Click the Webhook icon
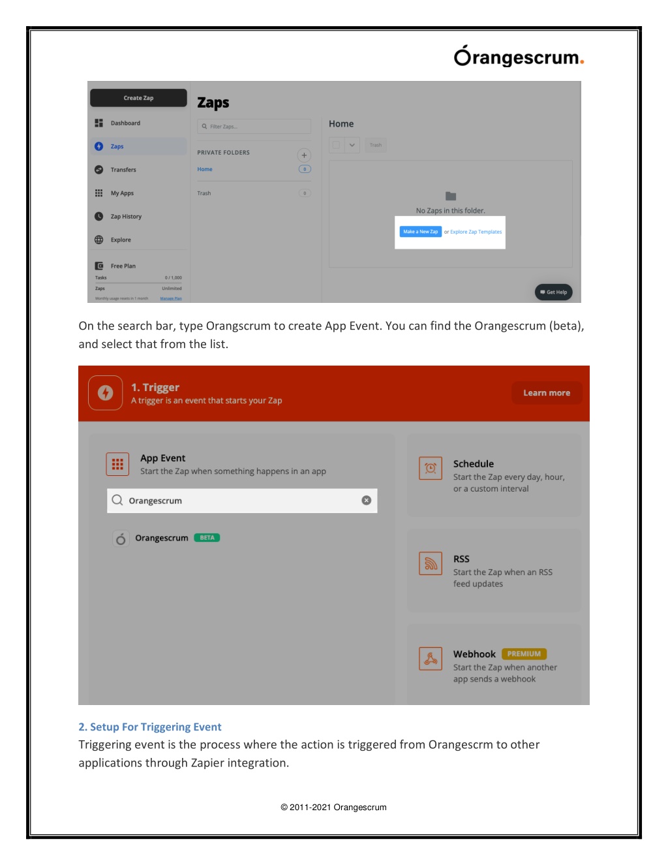 click(x=431, y=659)
